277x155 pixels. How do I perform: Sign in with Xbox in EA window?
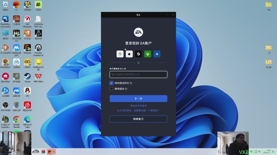tap(148, 54)
